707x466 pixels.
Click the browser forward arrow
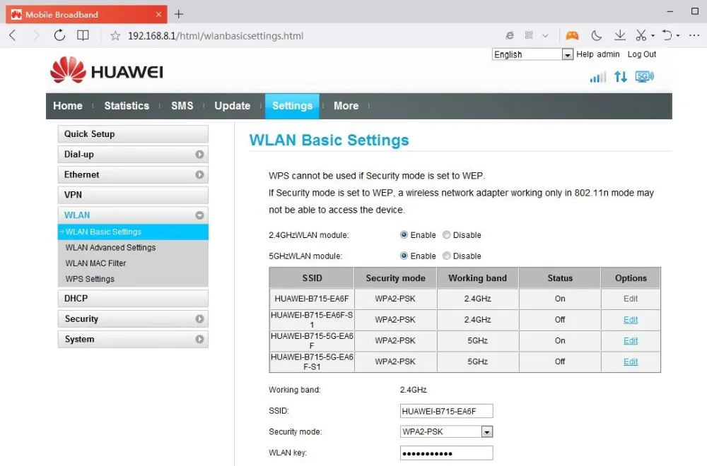pyautogui.click(x=36, y=35)
